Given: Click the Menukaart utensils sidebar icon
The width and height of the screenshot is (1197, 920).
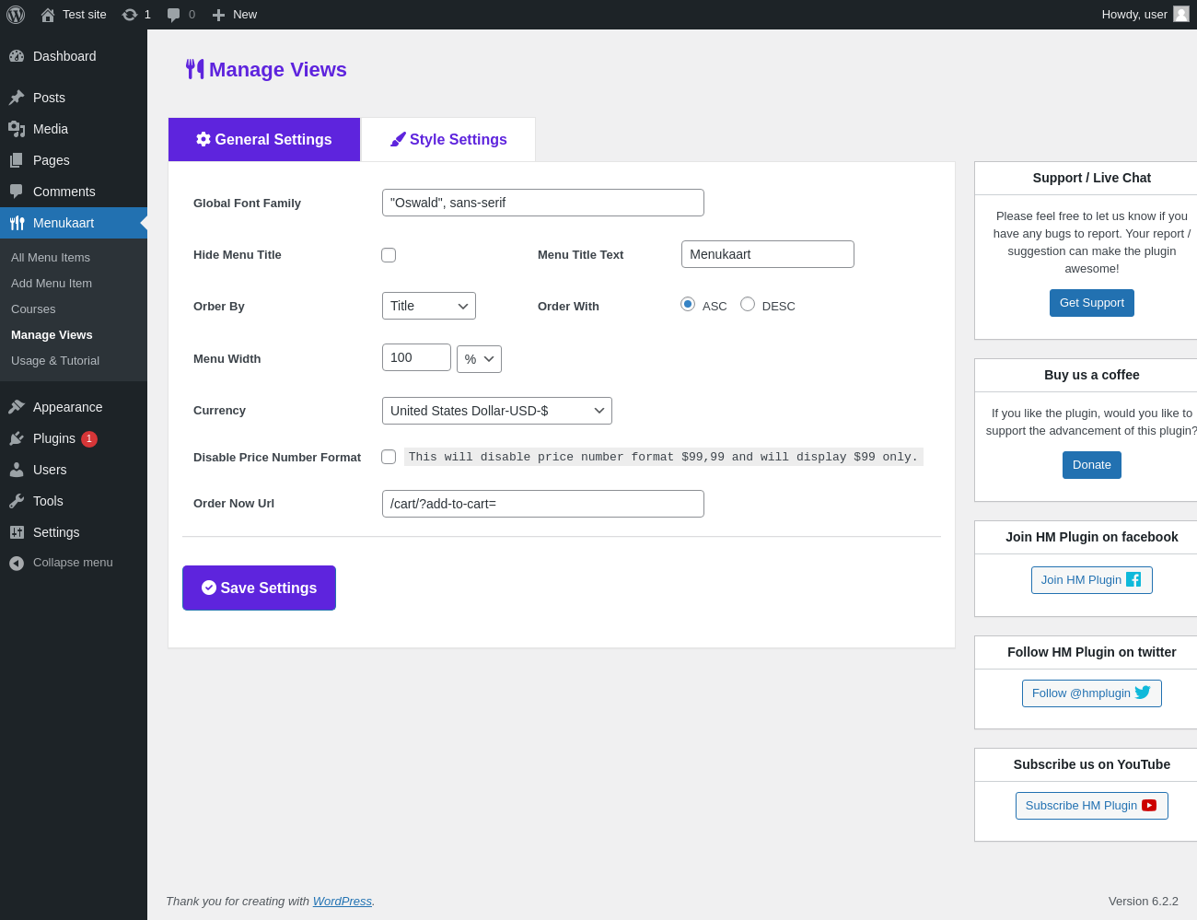Looking at the screenshot, I should 17,223.
